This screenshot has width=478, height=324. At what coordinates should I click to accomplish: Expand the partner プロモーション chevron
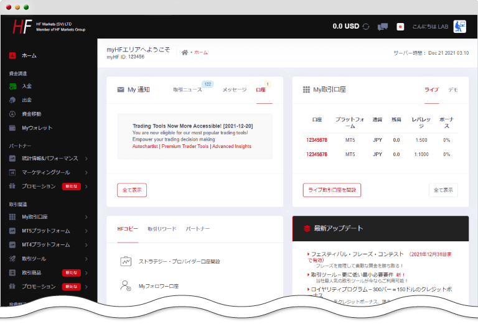tap(87, 187)
